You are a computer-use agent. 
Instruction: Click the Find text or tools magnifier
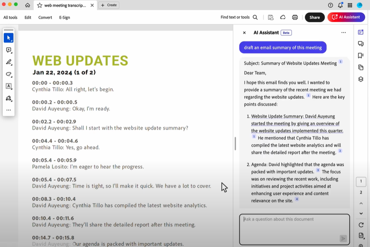(255, 17)
